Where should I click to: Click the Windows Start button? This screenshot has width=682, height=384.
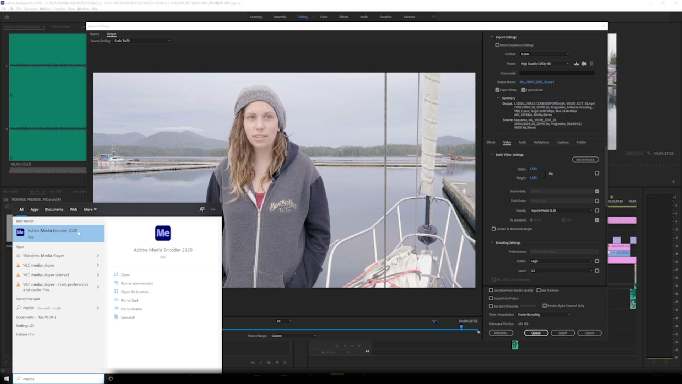(x=6, y=379)
